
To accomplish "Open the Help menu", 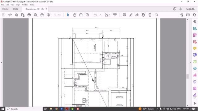I will (x=32, y=5).
